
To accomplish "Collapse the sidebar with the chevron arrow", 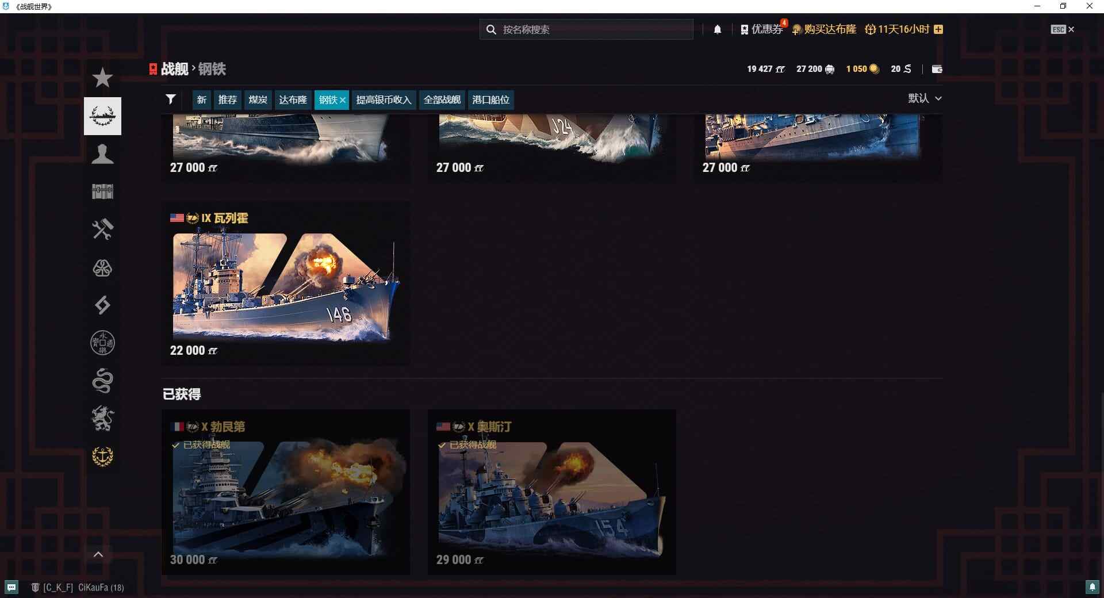I will coord(98,554).
